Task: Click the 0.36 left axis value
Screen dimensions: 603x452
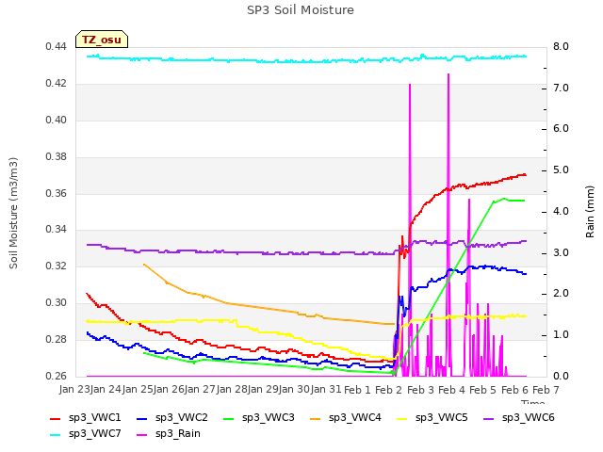Action: [57, 193]
